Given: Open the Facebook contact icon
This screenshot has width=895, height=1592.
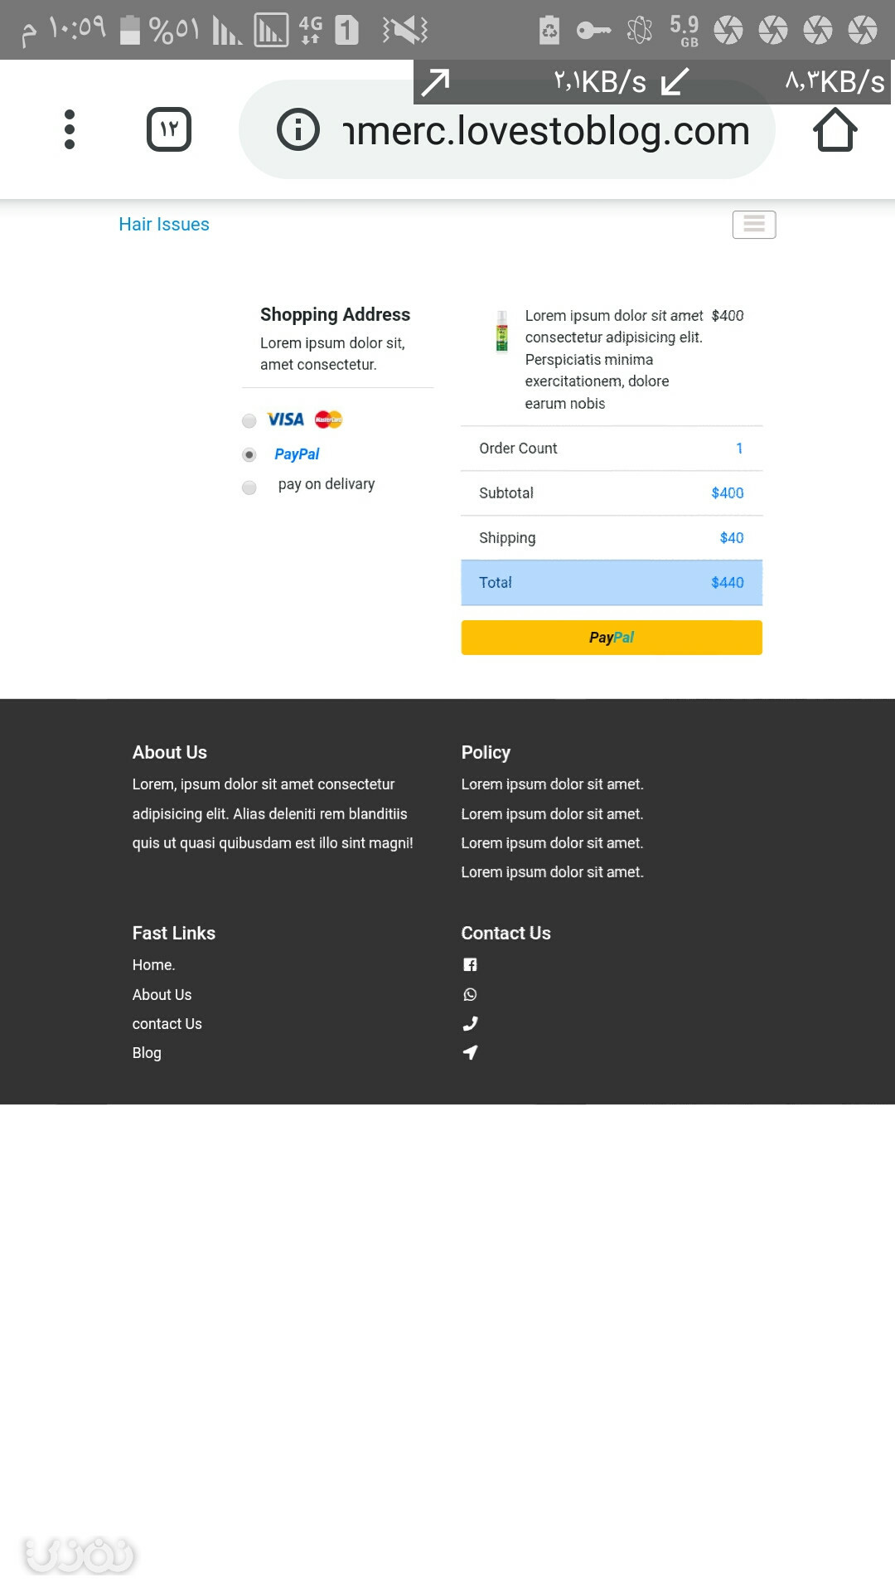Looking at the screenshot, I should [x=470, y=964].
